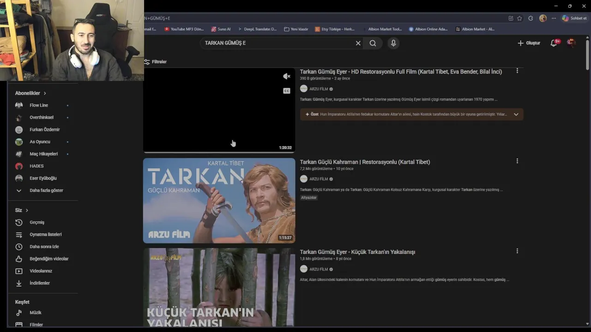
Task: Open Tarkan Güçlü Kahraman Restorasyonlu title
Action: (365, 162)
